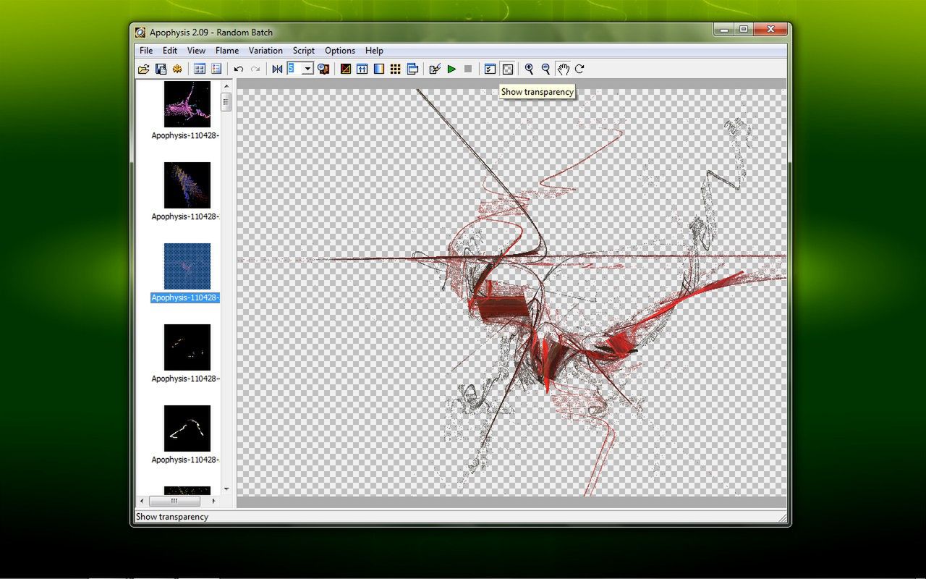The height and width of the screenshot is (579, 926).
Task: Click the Open folder icon in toolbar
Action: (144, 69)
